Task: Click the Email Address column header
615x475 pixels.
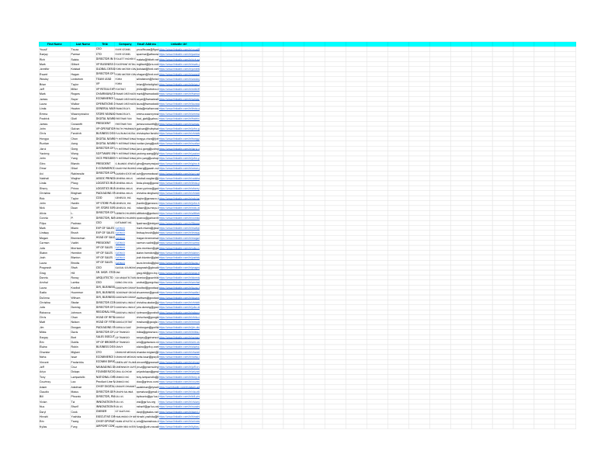Action: tap(147, 44)
